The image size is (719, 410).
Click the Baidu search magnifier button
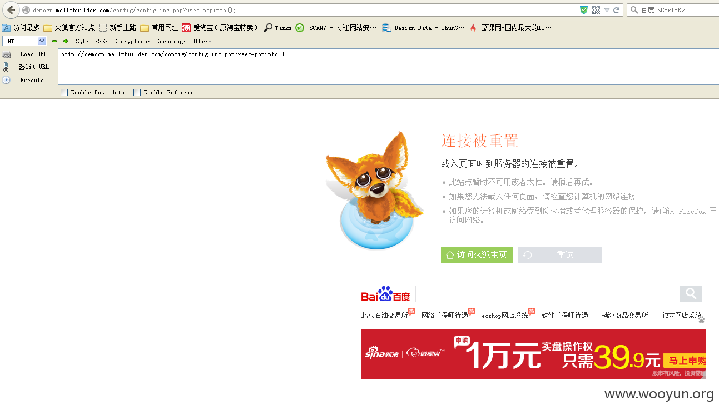pos(691,294)
